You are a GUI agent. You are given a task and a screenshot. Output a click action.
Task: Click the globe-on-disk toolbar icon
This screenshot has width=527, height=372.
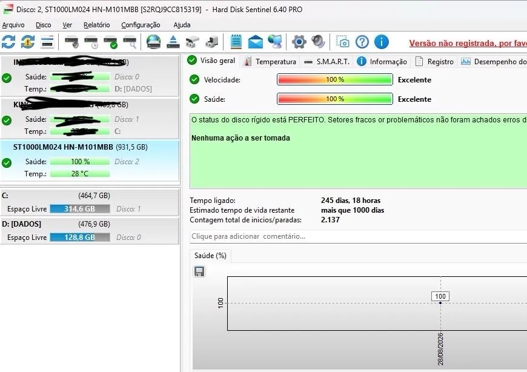pyautogui.click(x=154, y=42)
